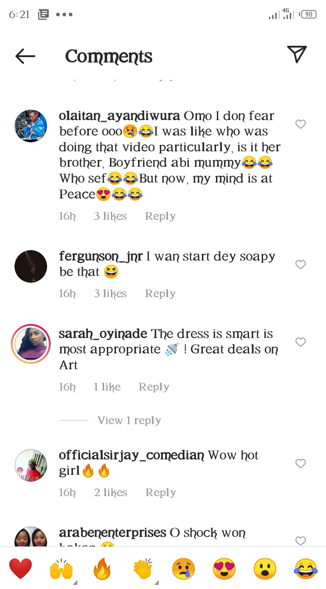Open officialsirjay_comedian username link

coord(131,455)
